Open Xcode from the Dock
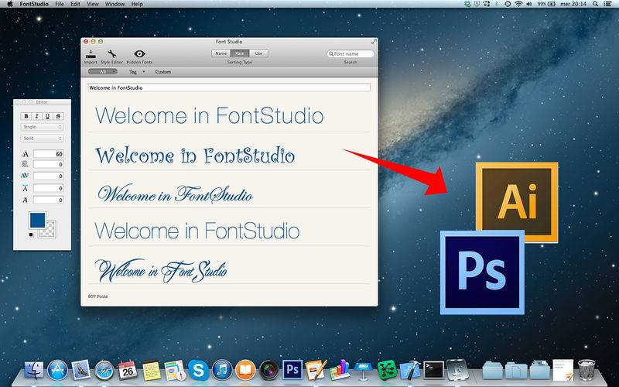The image size is (619, 387). (410, 371)
